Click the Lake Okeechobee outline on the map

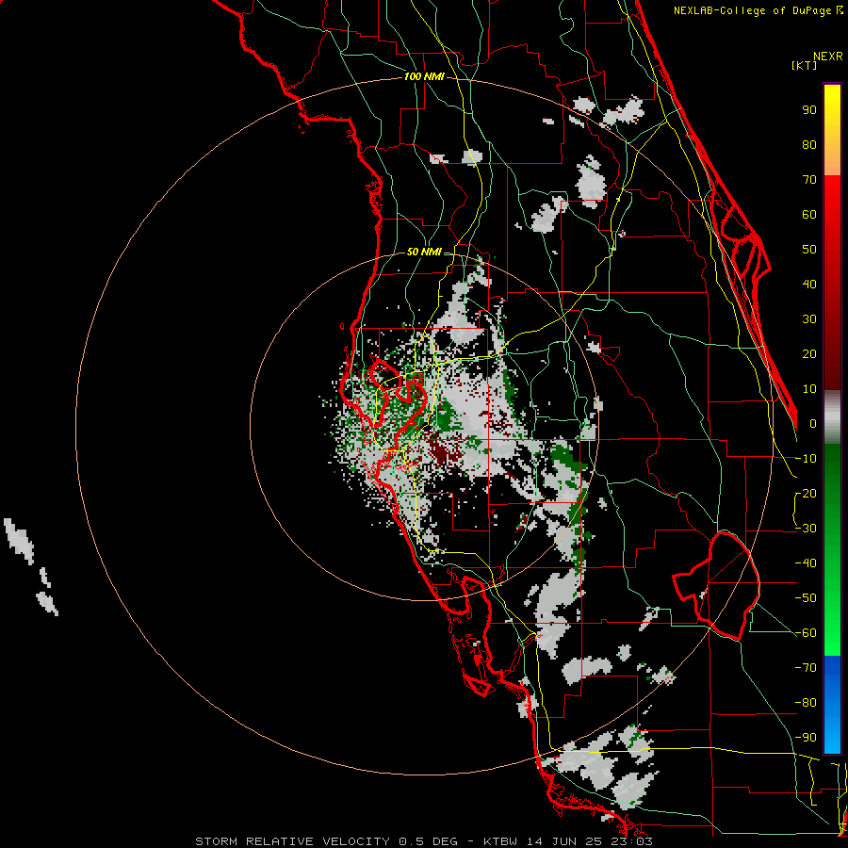[717, 585]
